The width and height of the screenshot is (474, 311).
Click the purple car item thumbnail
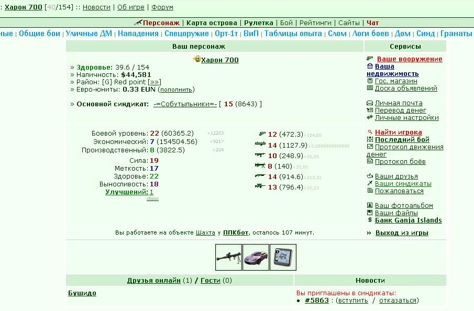(256, 257)
